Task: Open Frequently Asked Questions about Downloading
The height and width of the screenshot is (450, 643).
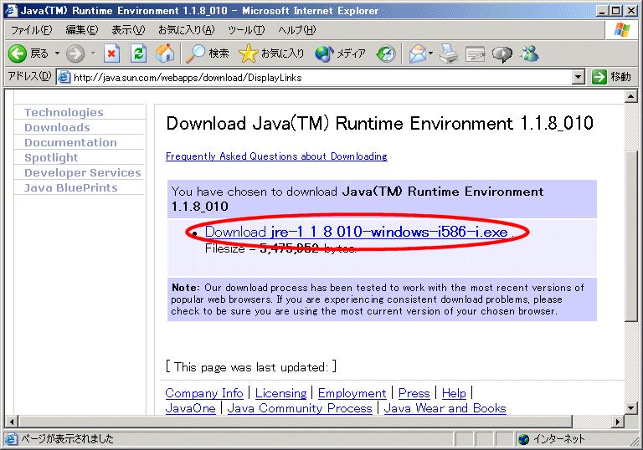Action: point(276,156)
